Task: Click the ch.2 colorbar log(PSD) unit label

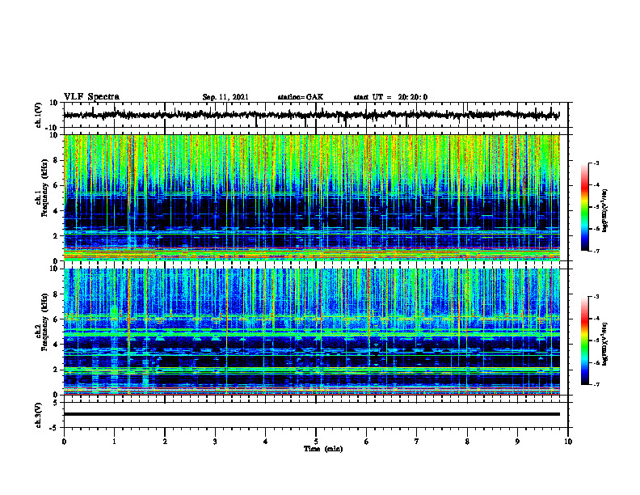Action: coord(605,343)
